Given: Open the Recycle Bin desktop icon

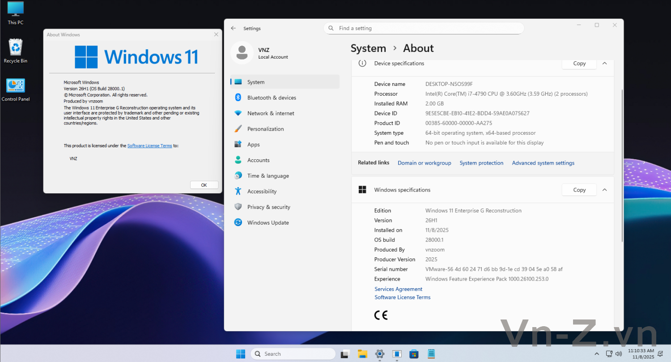Looking at the screenshot, I should (x=16, y=48).
